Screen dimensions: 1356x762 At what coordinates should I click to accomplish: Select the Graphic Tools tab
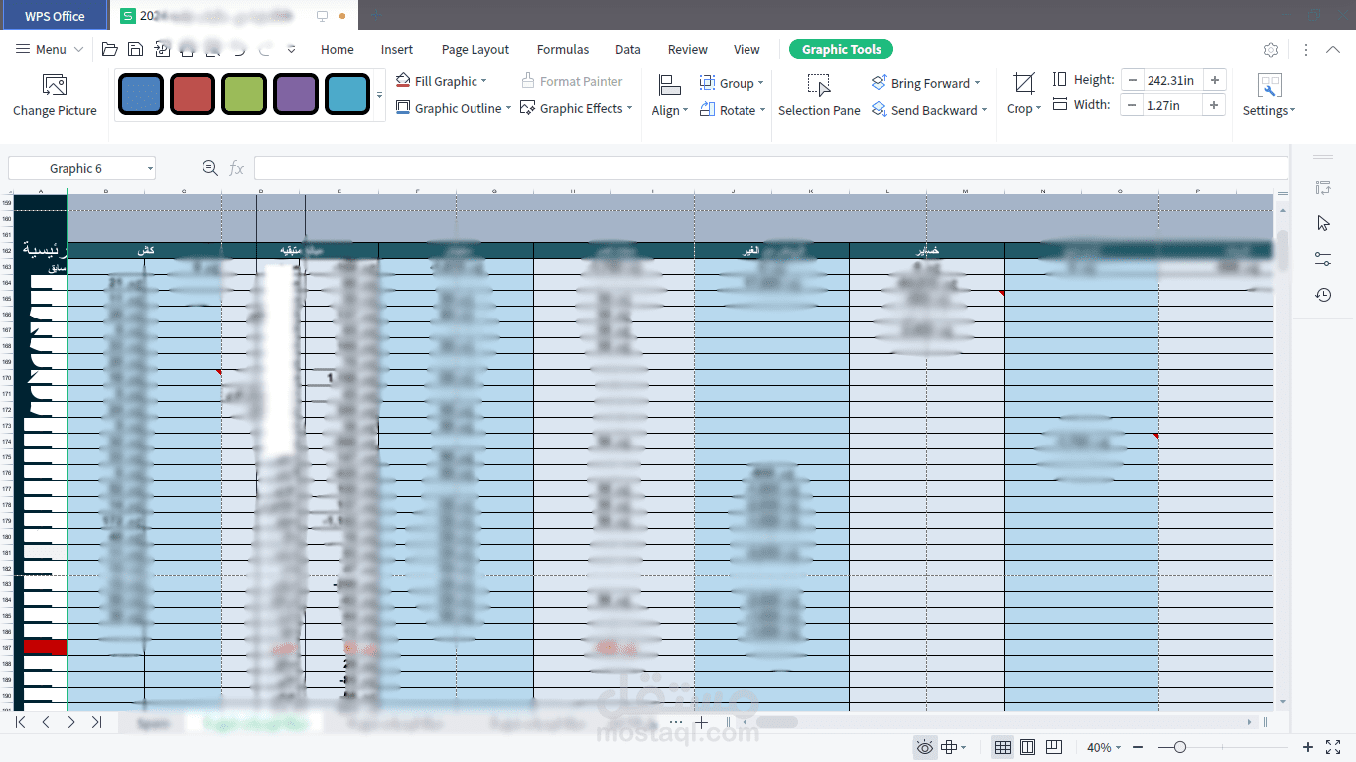842,49
